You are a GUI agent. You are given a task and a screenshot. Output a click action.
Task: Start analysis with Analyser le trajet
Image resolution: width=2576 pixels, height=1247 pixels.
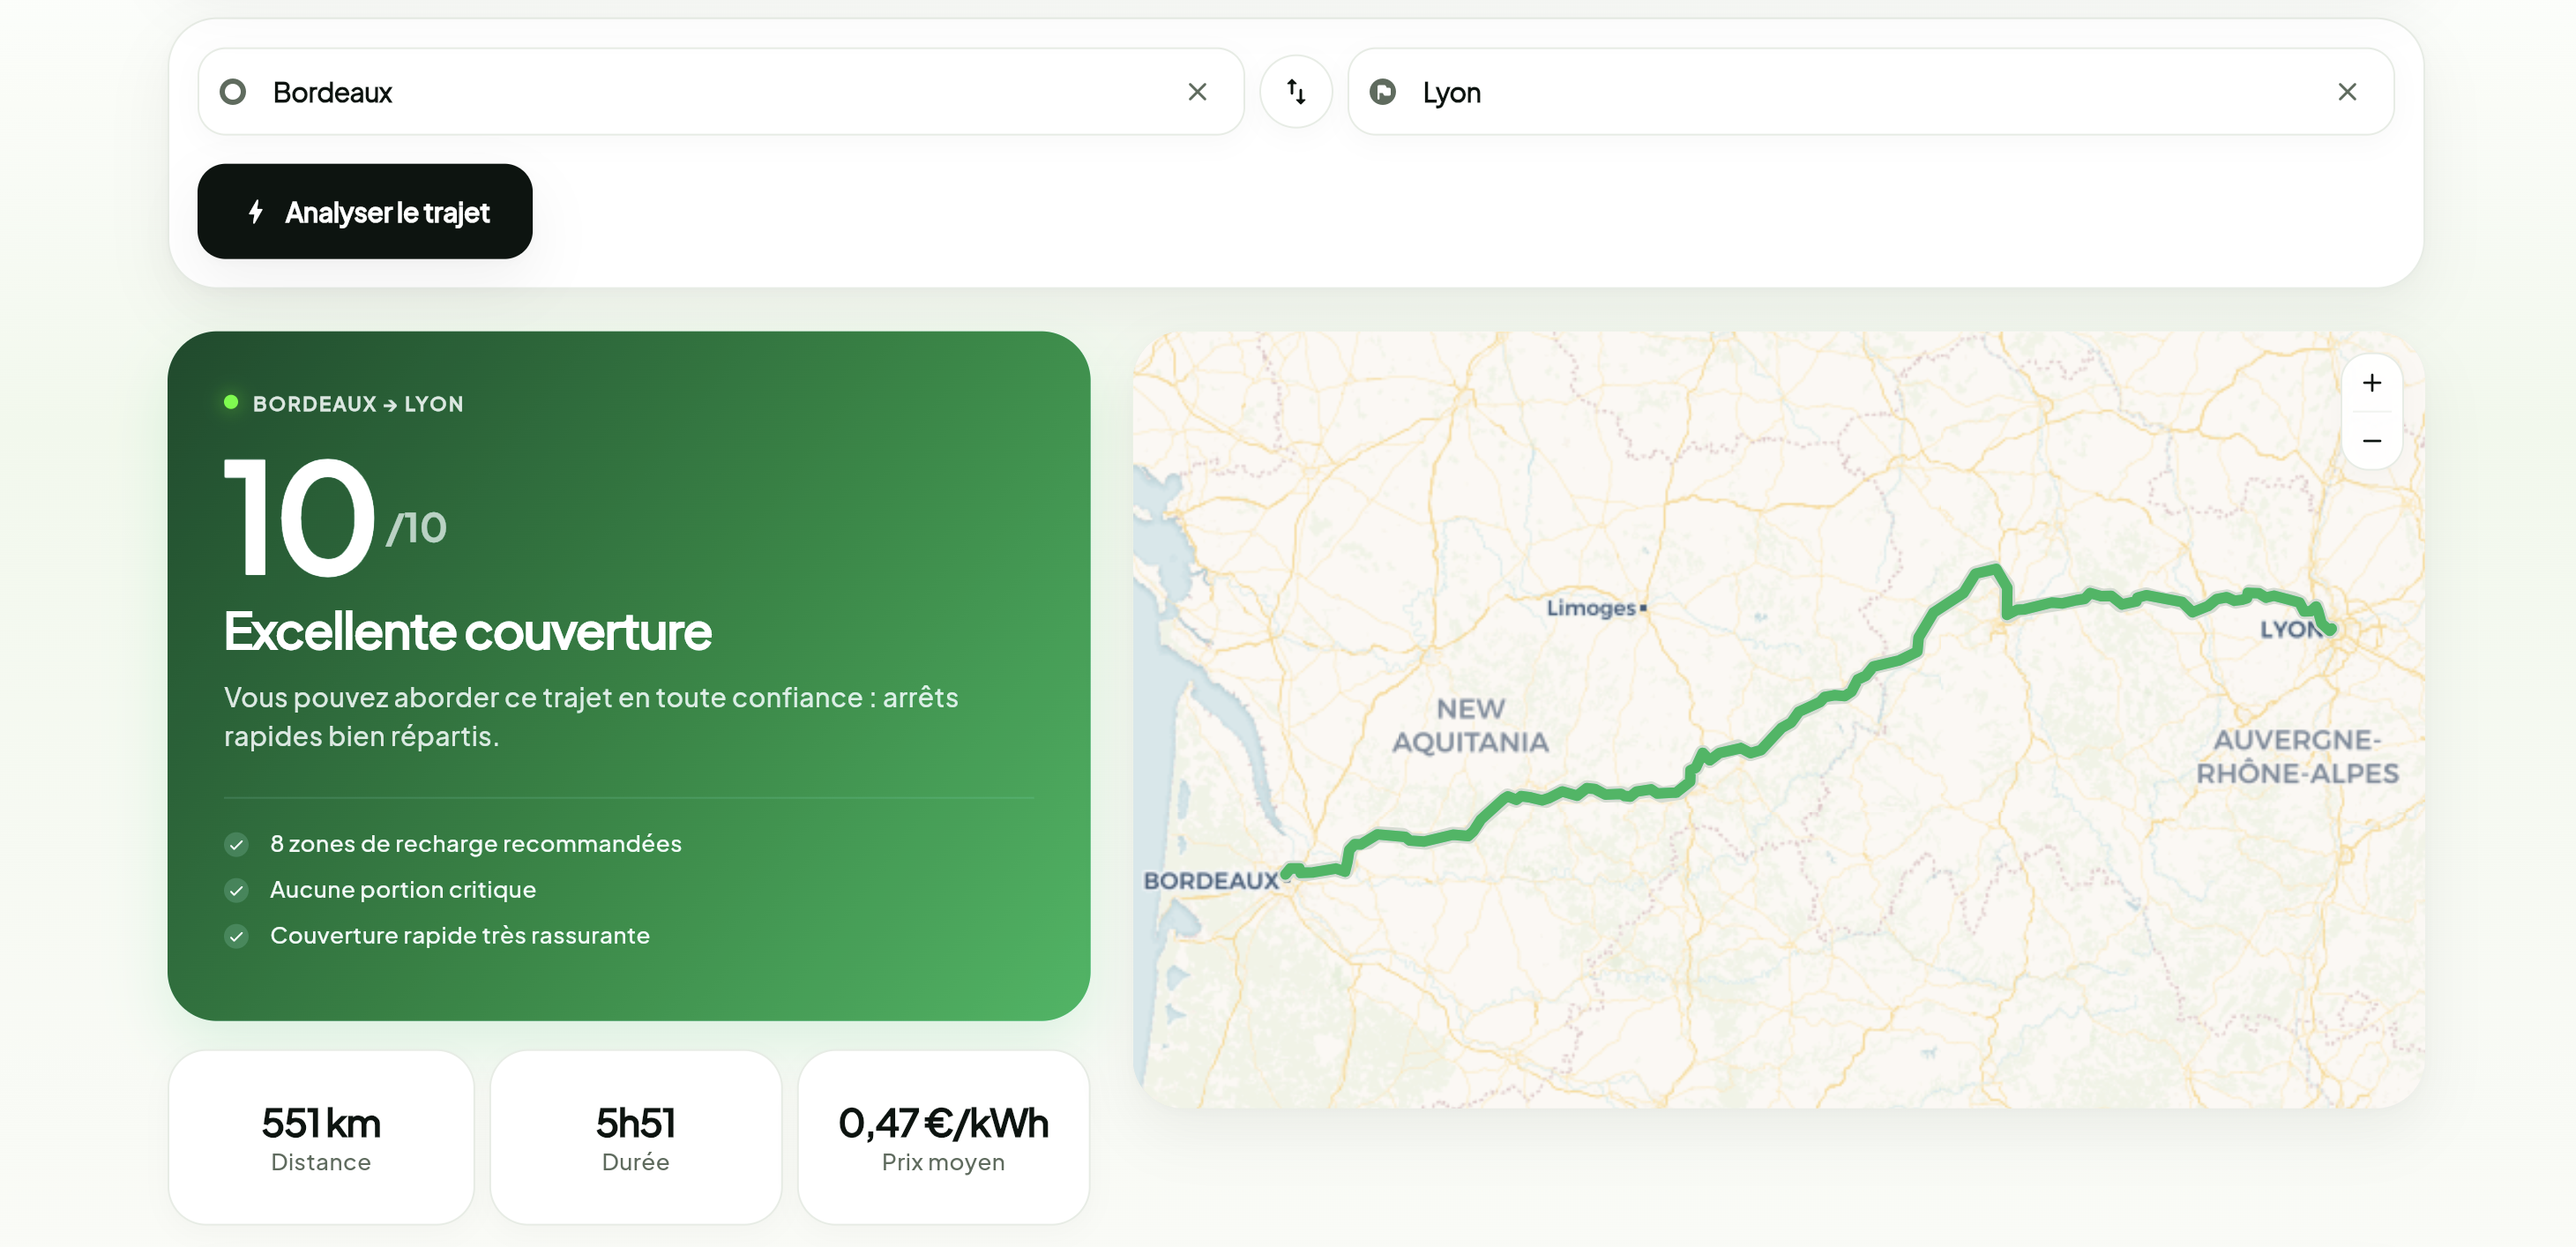pyautogui.click(x=365, y=212)
